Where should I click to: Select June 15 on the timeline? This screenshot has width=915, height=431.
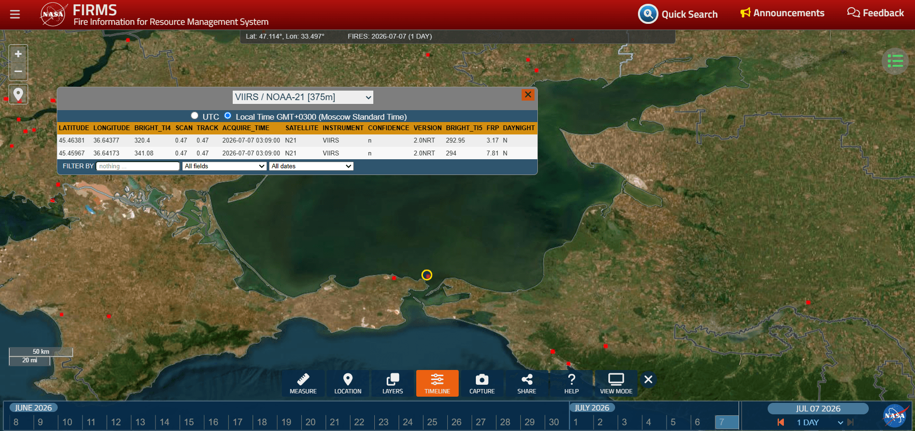pos(189,422)
